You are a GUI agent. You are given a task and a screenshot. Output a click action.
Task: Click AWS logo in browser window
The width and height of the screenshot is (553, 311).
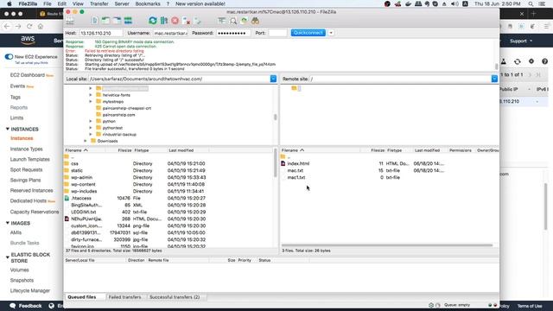point(28,41)
